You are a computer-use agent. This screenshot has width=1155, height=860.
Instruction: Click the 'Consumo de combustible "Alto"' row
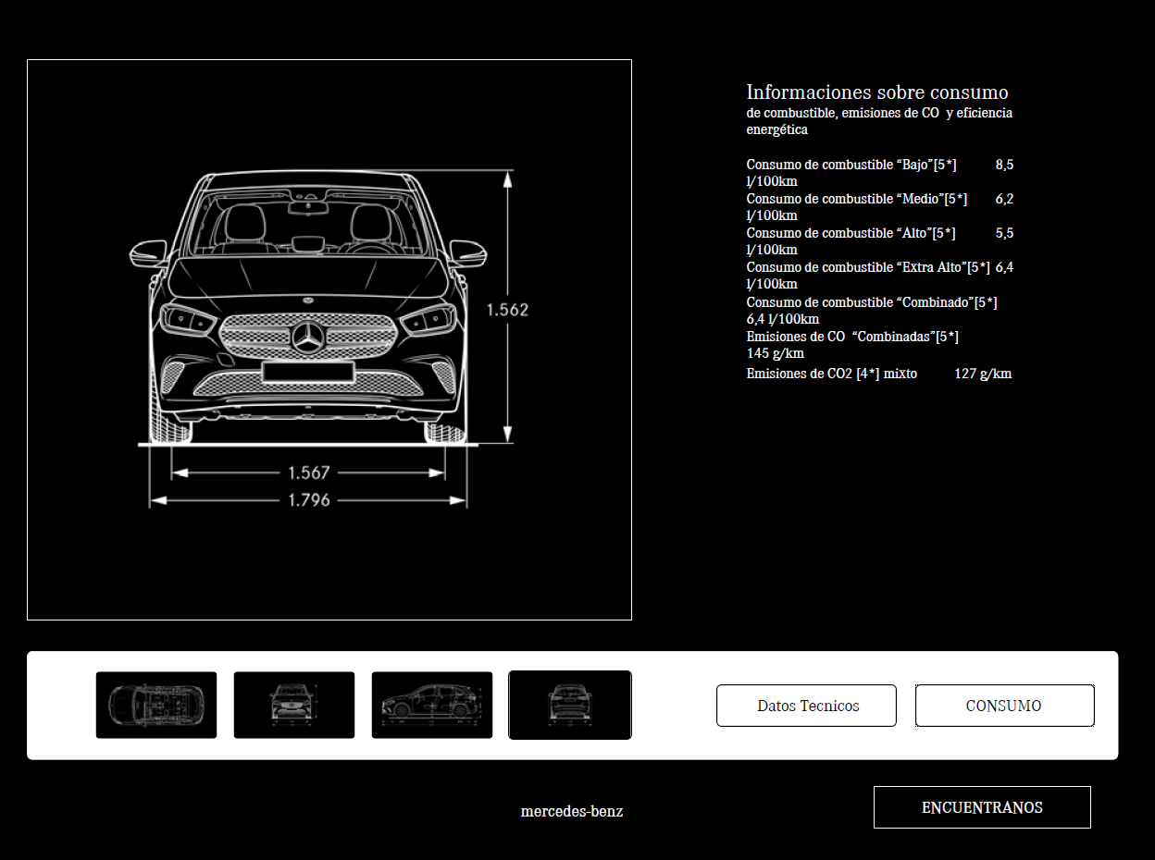point(880,241)
